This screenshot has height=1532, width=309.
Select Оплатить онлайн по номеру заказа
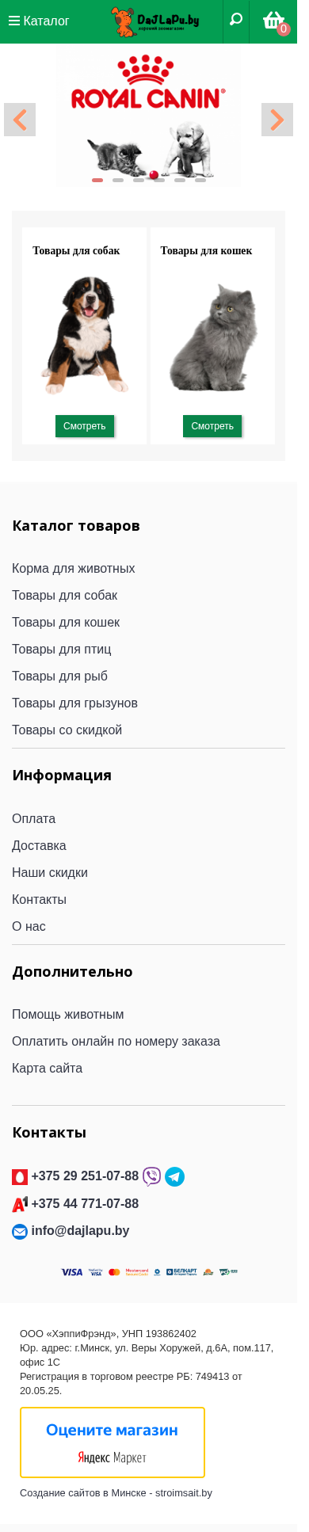(116, 1042)
